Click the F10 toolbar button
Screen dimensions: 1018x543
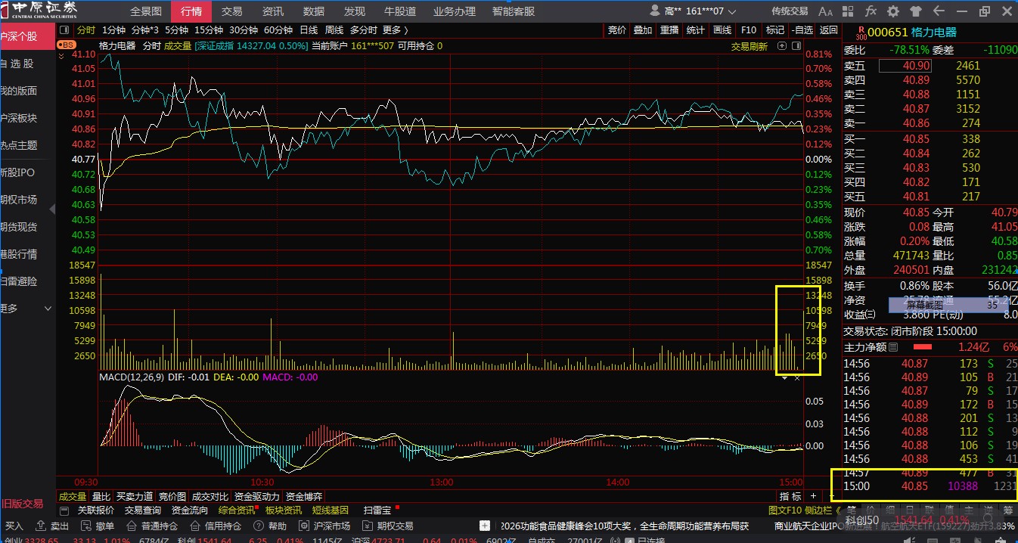pyautogui.click(x=749, y=30)
